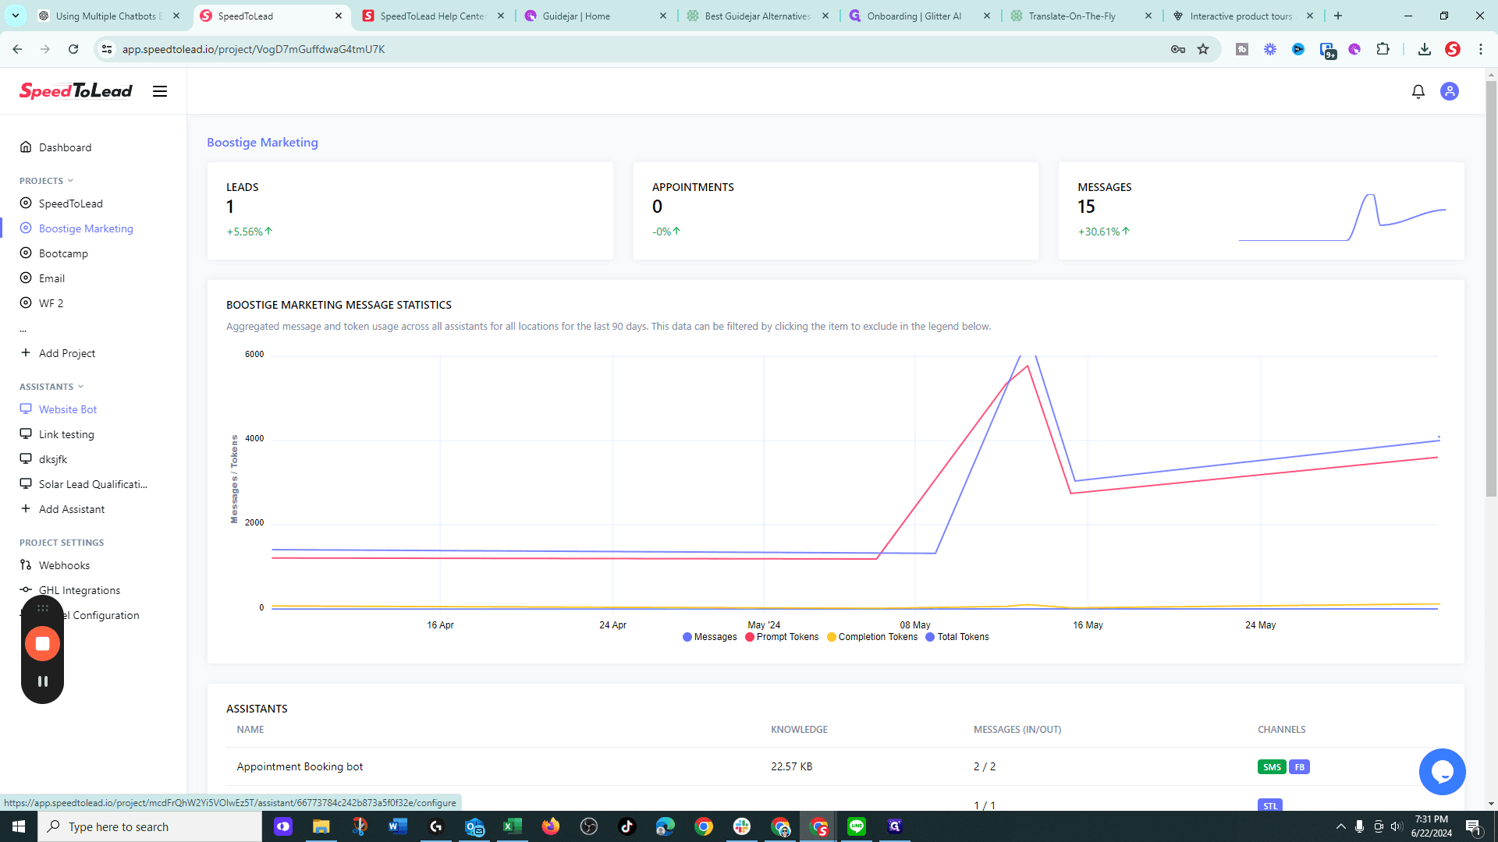Open the Windows Start menu

pos(19,826)
